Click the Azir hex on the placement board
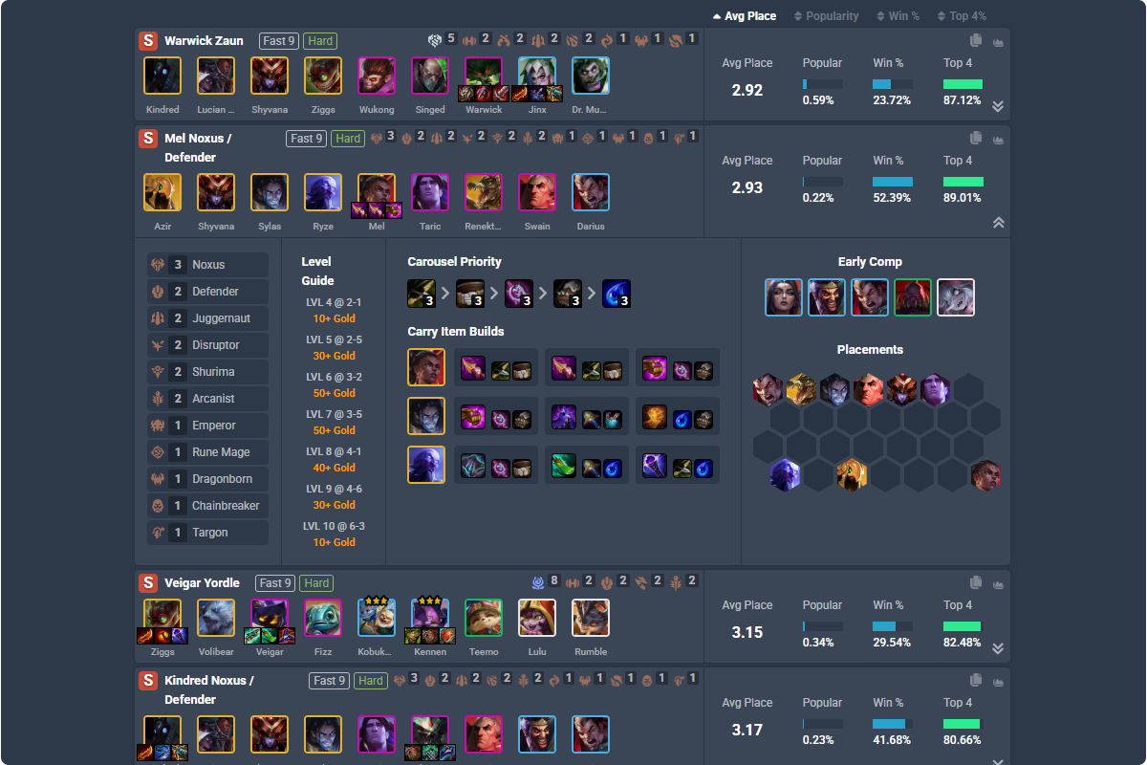Viewport: 1147px width, 765px height. (x=852, y=474)
